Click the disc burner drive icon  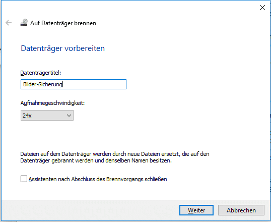(x=24, y=23)
